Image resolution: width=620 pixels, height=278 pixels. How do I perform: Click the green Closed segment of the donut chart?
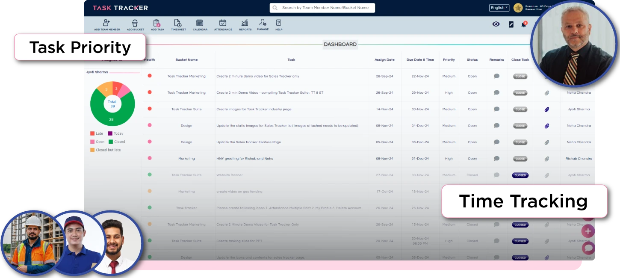pyautogui.click(x=112, y=119)
